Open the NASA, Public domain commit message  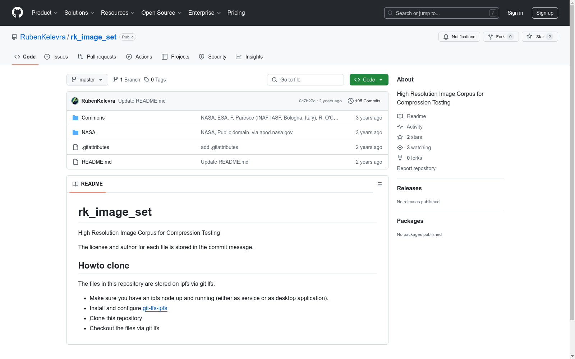pos(247,132)
